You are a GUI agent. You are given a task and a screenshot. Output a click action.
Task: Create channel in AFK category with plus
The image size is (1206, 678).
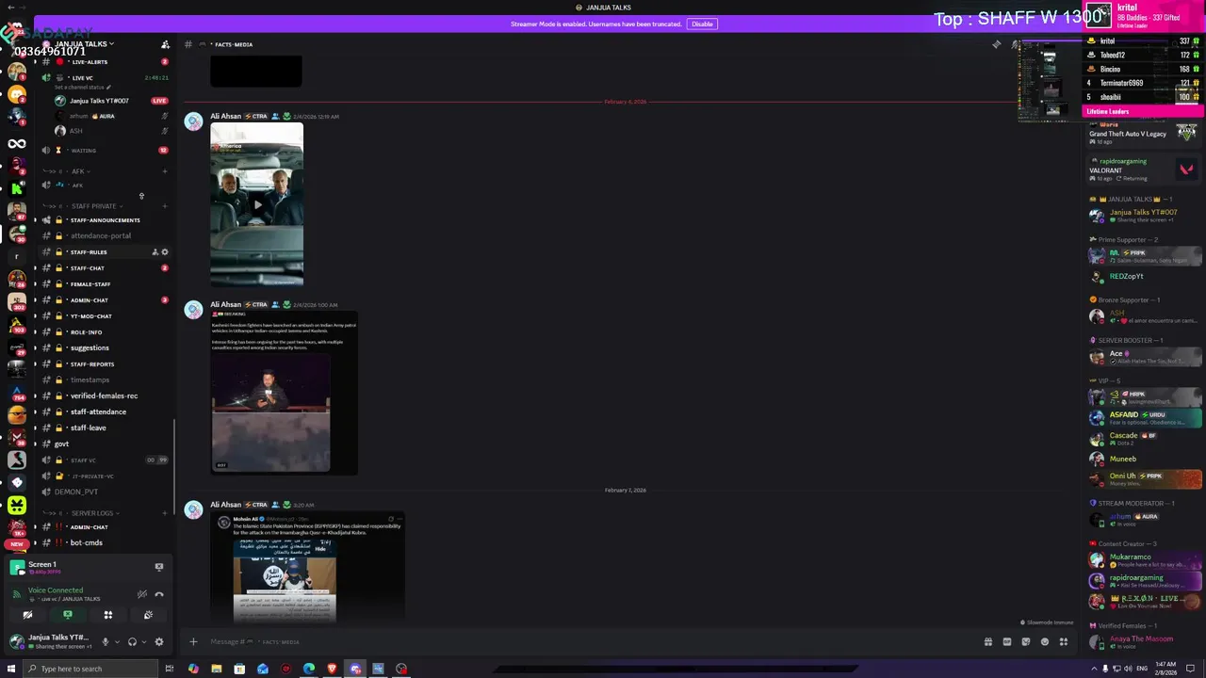(165, 171)
